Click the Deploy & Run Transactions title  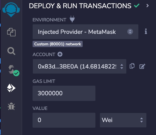click(x=80, y=6)
